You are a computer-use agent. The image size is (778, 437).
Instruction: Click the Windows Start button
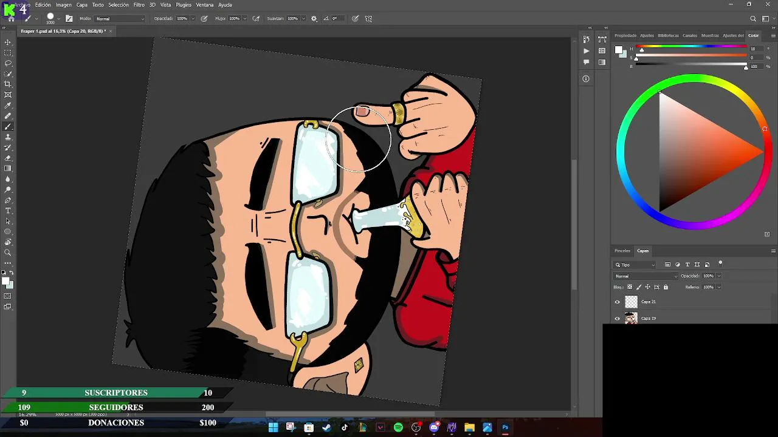273,427
